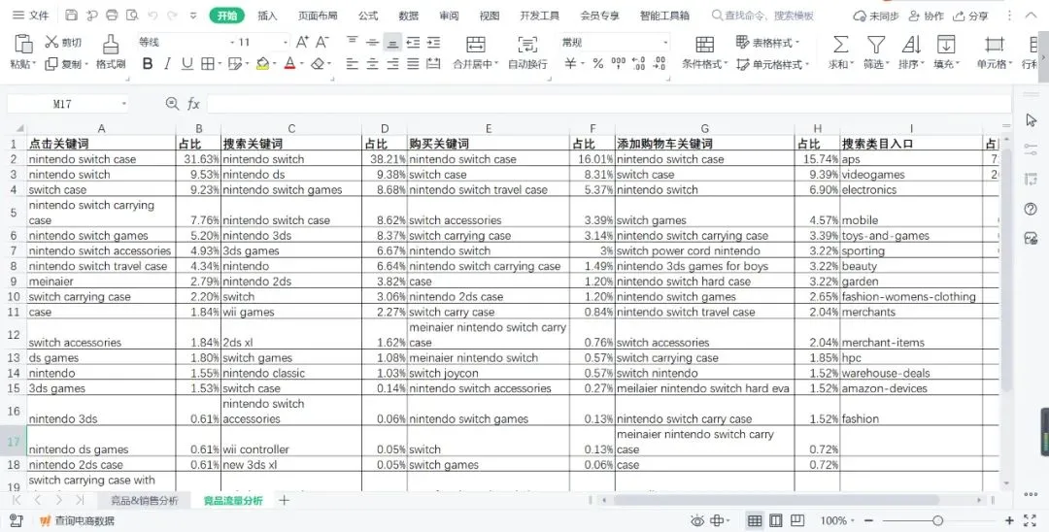Switch to the 视图 ribbon tab
The height and width of the screenshot is (532, 1049).
click(489, 16)
